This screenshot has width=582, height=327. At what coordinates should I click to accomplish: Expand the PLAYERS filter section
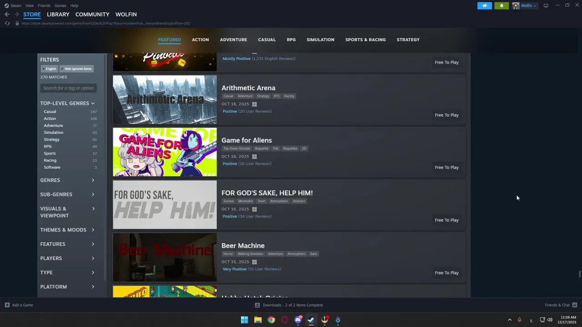tap(67, 258)
